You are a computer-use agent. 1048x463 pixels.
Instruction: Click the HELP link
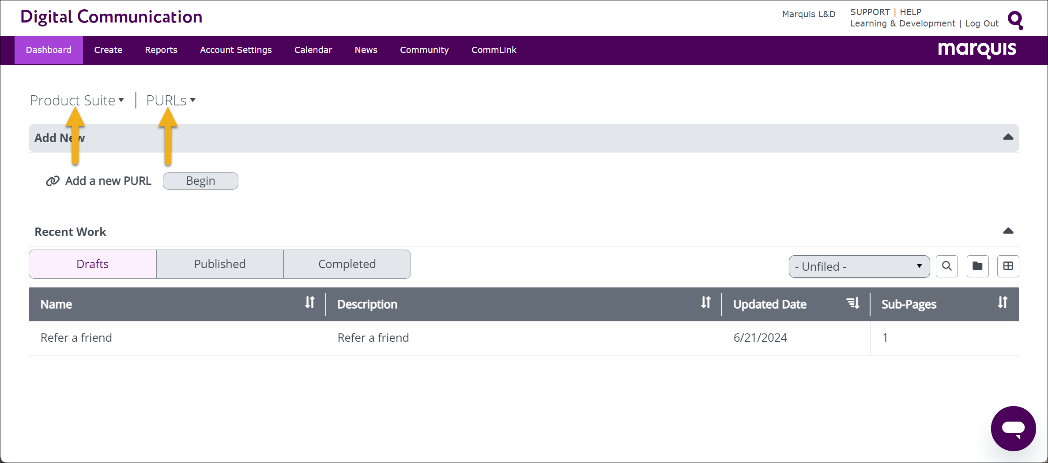point(911,12)
